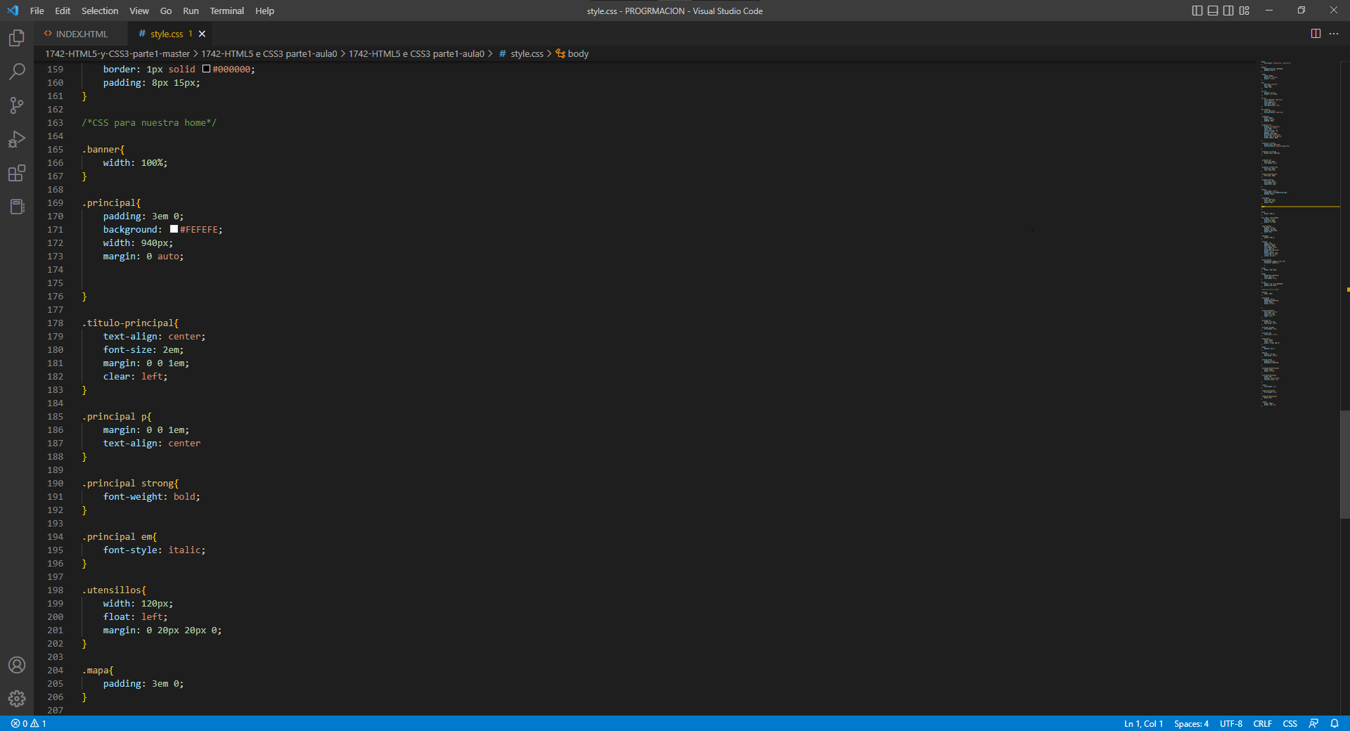Click the .principal em{ selector

[x=120, y=536]
